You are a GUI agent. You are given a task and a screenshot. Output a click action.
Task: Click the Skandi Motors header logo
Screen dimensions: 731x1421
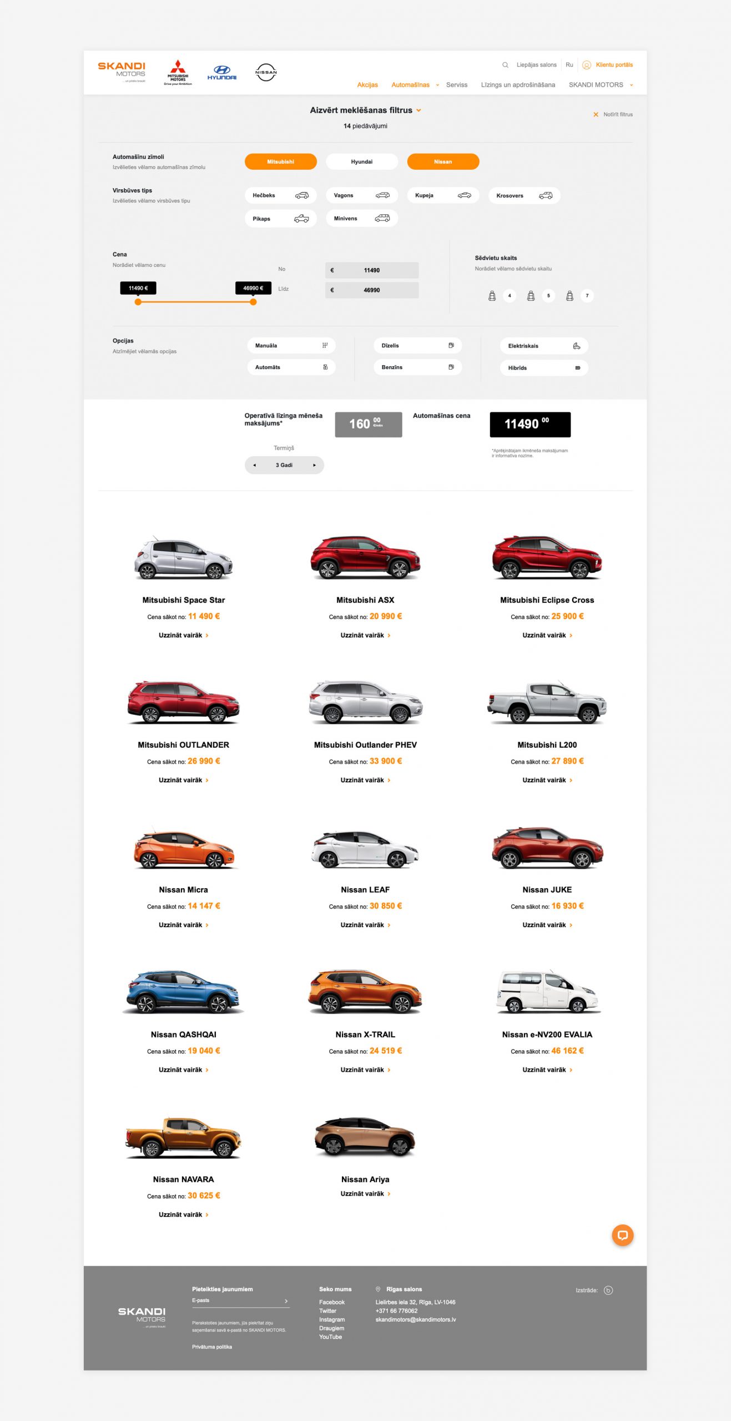tap(122, 72)
